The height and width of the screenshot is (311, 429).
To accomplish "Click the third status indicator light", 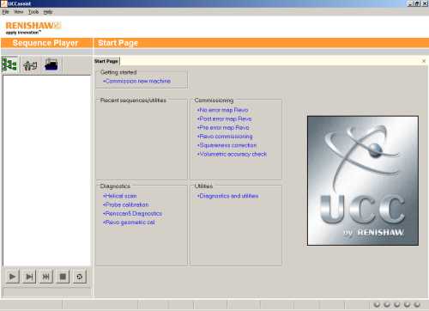I will (397, 304).
